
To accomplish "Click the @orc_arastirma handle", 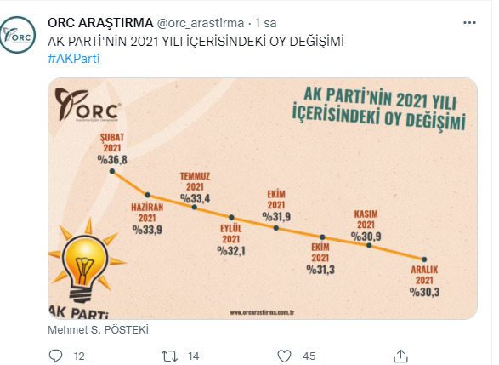I will pyautogui.click(x=201, y=23).
